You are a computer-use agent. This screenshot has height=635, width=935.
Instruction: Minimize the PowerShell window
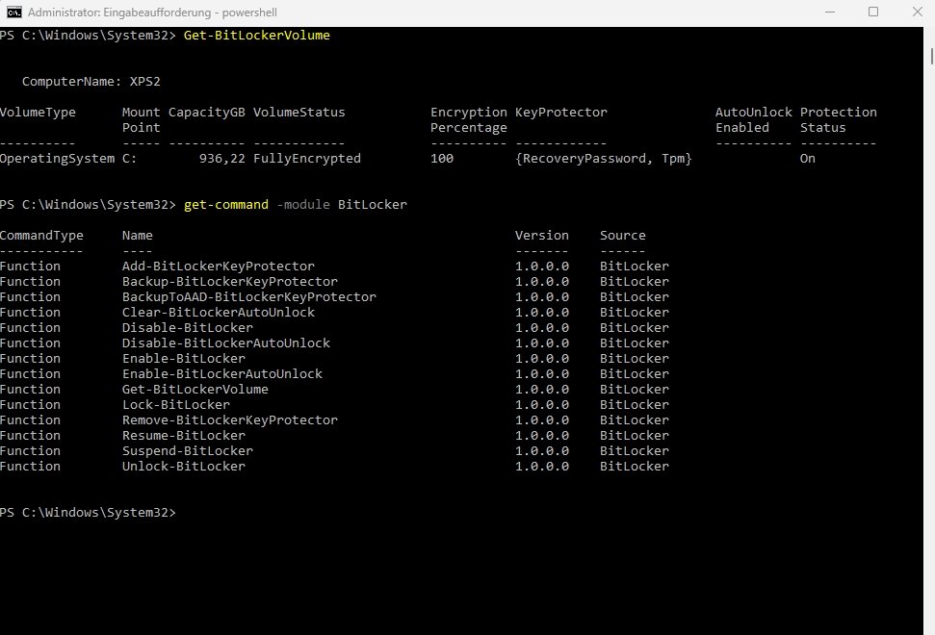(829, 13)
